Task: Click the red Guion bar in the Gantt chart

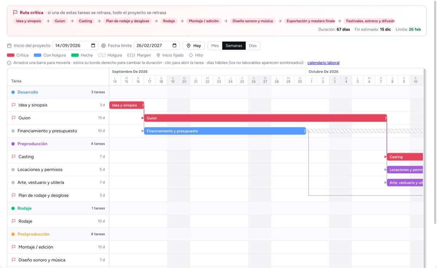Action: [x=265, y=118]
